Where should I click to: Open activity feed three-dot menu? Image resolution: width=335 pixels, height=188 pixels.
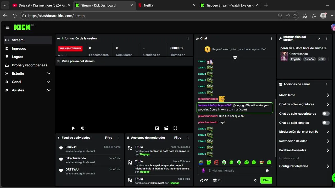pyautogui.click(x=119, y=138)
